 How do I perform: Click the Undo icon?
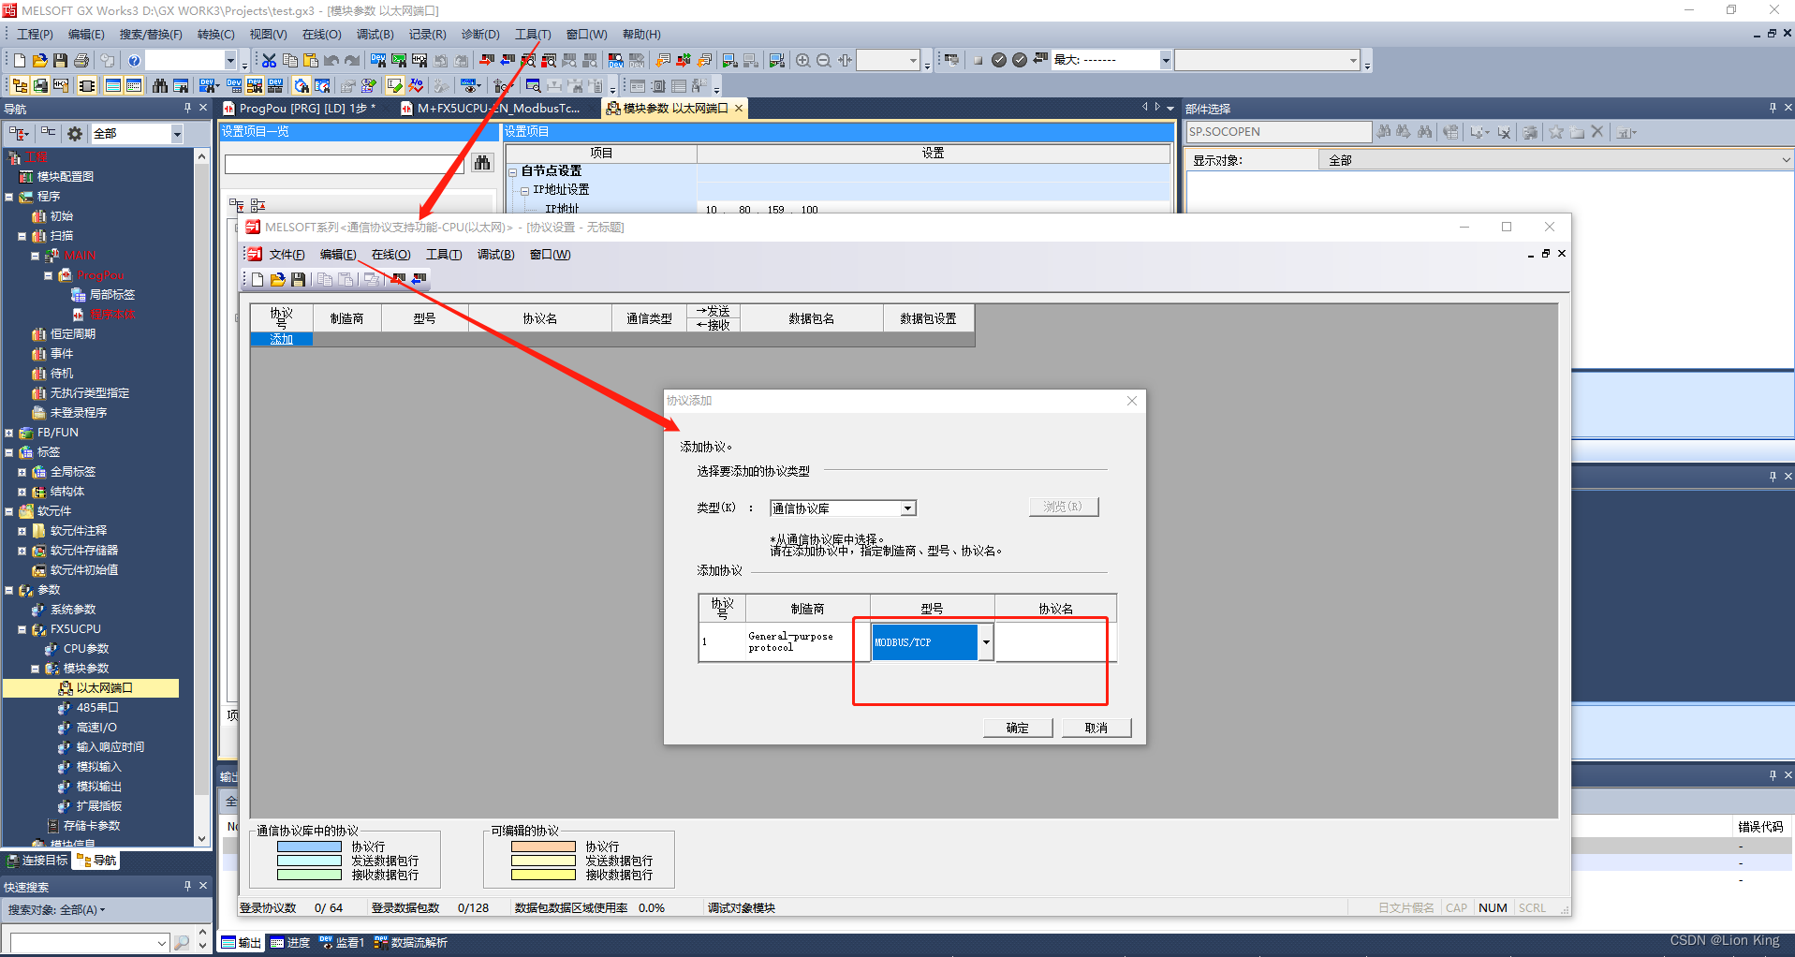(x=332, y=59)
